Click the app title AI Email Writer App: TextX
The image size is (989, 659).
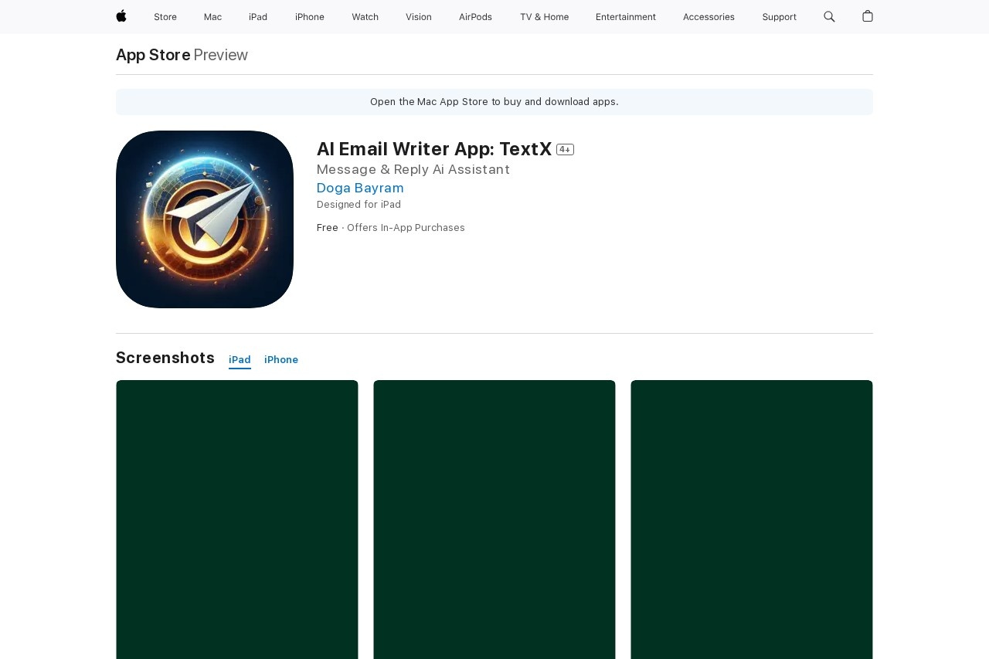tap(434, 149)
